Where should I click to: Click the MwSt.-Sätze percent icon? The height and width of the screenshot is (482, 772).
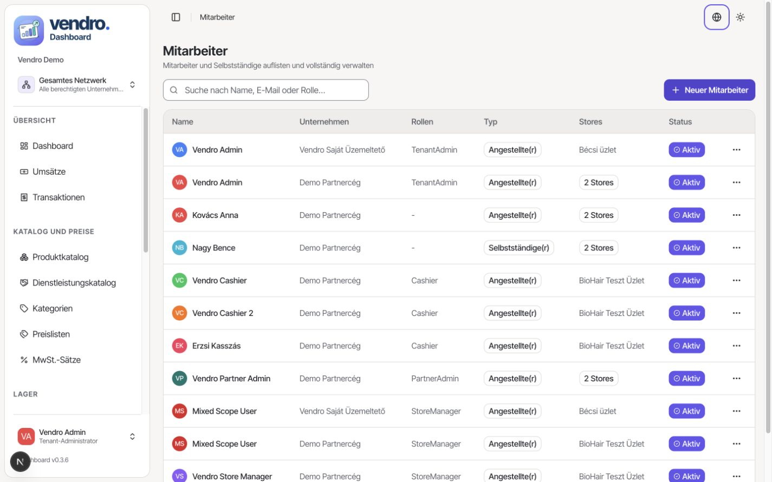tap(24, 360)
